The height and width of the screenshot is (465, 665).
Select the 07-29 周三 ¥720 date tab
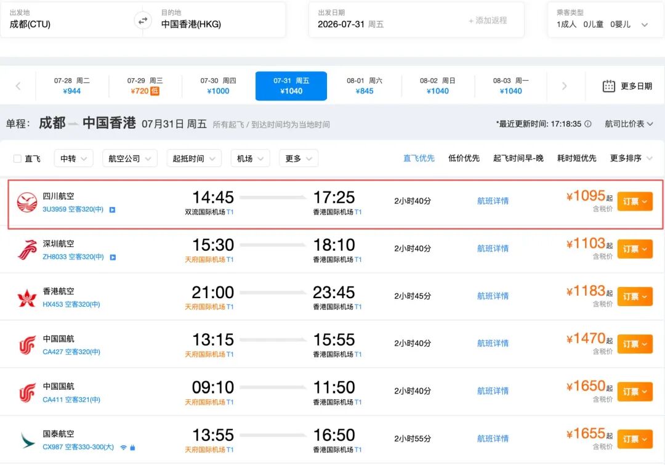(145, 86)
